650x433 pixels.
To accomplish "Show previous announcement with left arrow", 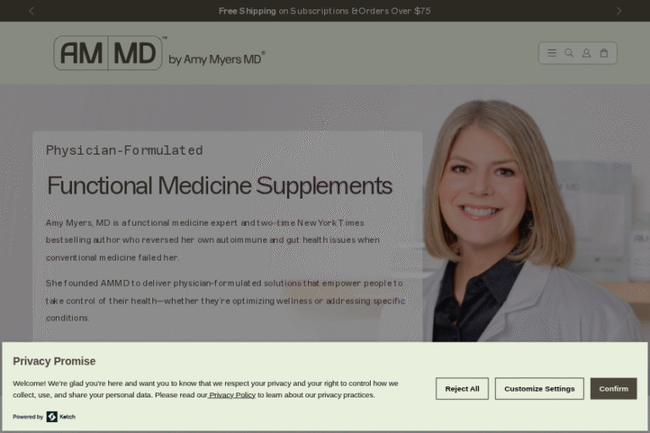I will (31, 11).
